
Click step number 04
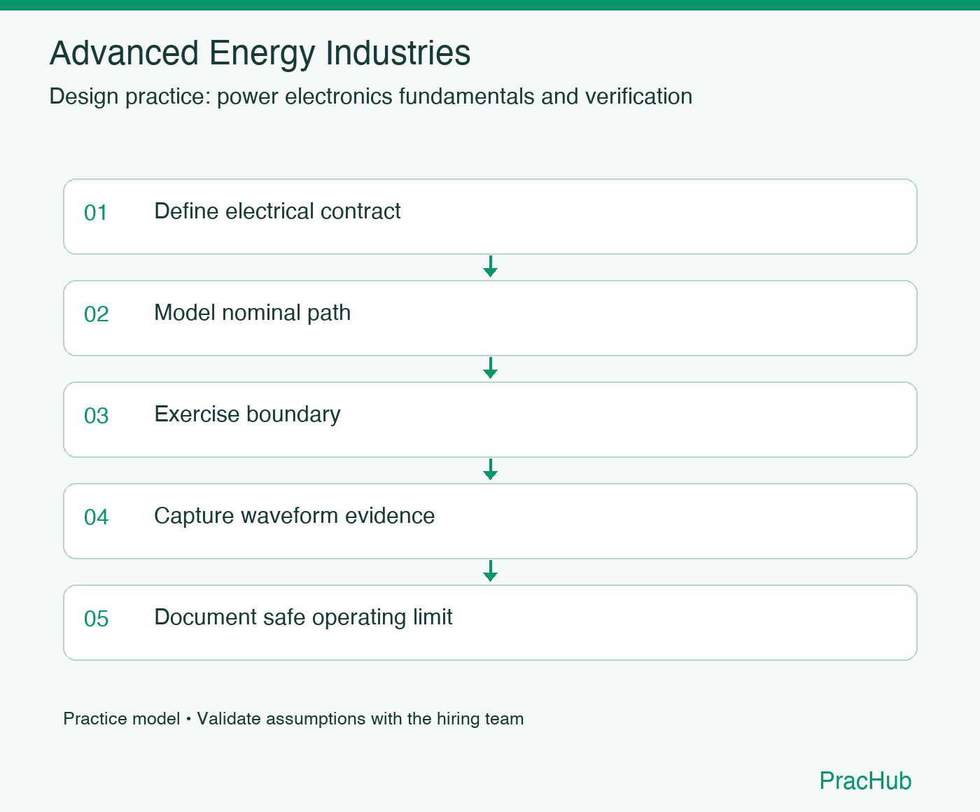96,517
